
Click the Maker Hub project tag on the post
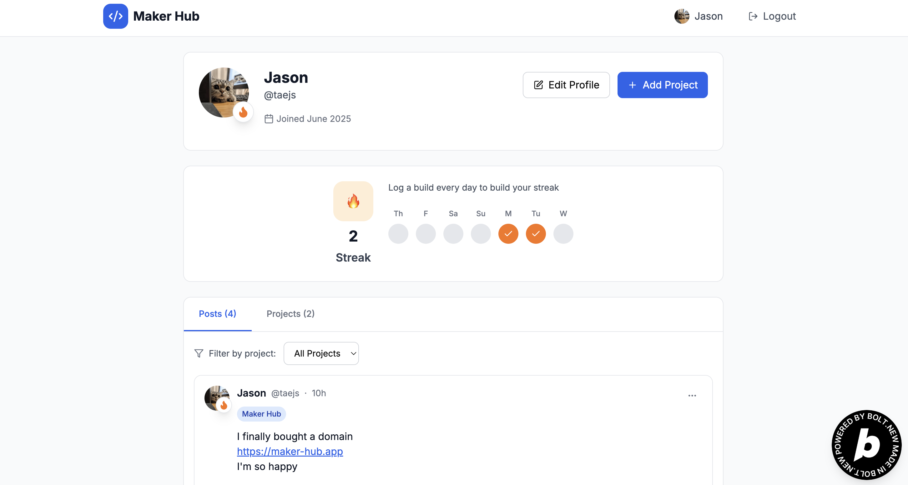(x=261, y=414)
